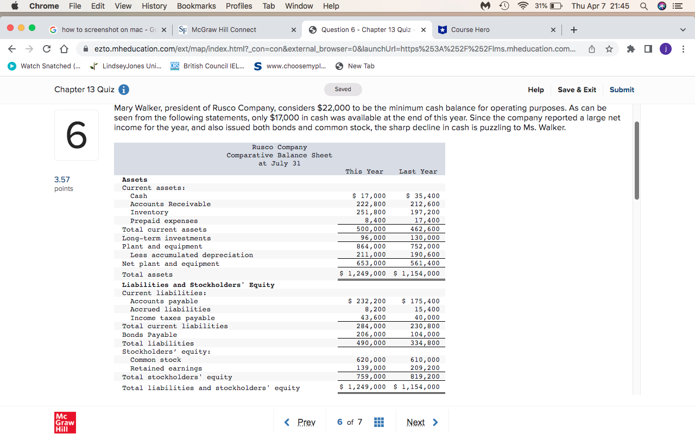Open Spotlight search from the menu bar
This screenshot has height=434, width=695.
[644, 6]
